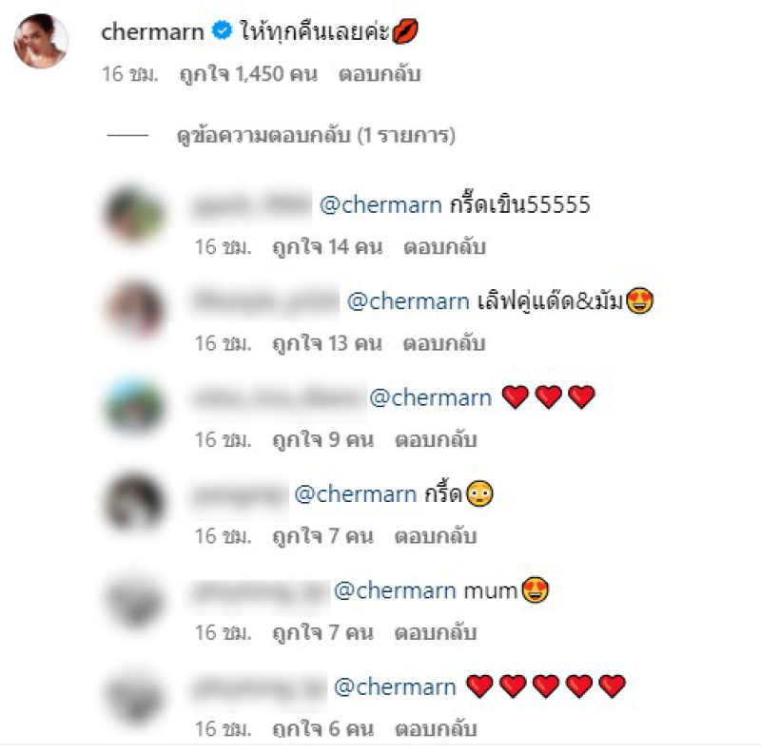Click heart-eyes emoji after mum
The height and width of the screenshot is (753, 761).
536,589
